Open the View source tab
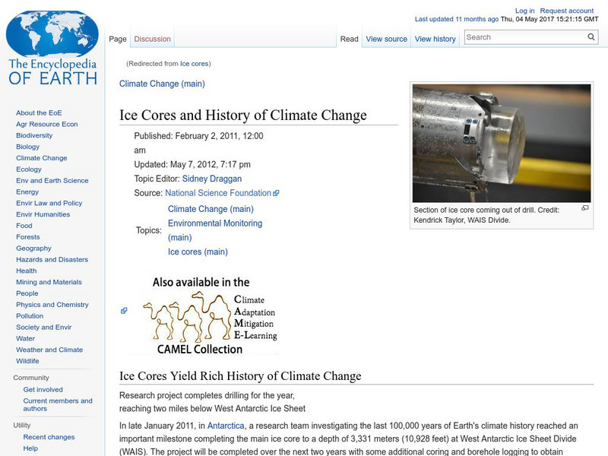Viewport: 608px width, 456px height. click(386, 39)
